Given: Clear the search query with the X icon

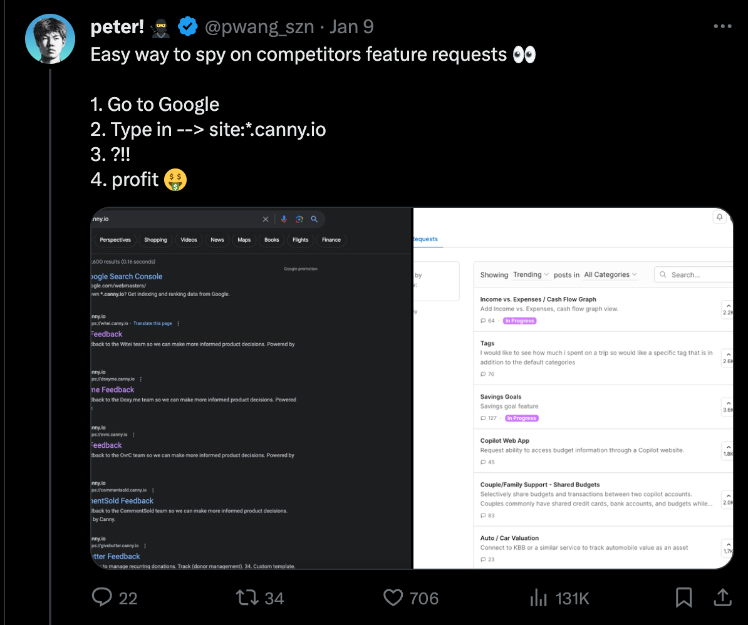Looking at the screenshot, I should tap(266, 219).
